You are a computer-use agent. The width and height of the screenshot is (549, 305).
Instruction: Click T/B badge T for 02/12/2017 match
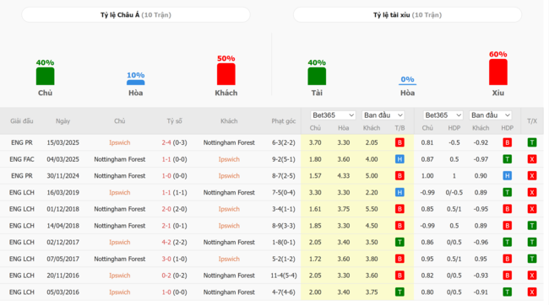pyautogui.click(x=400, y=242)
